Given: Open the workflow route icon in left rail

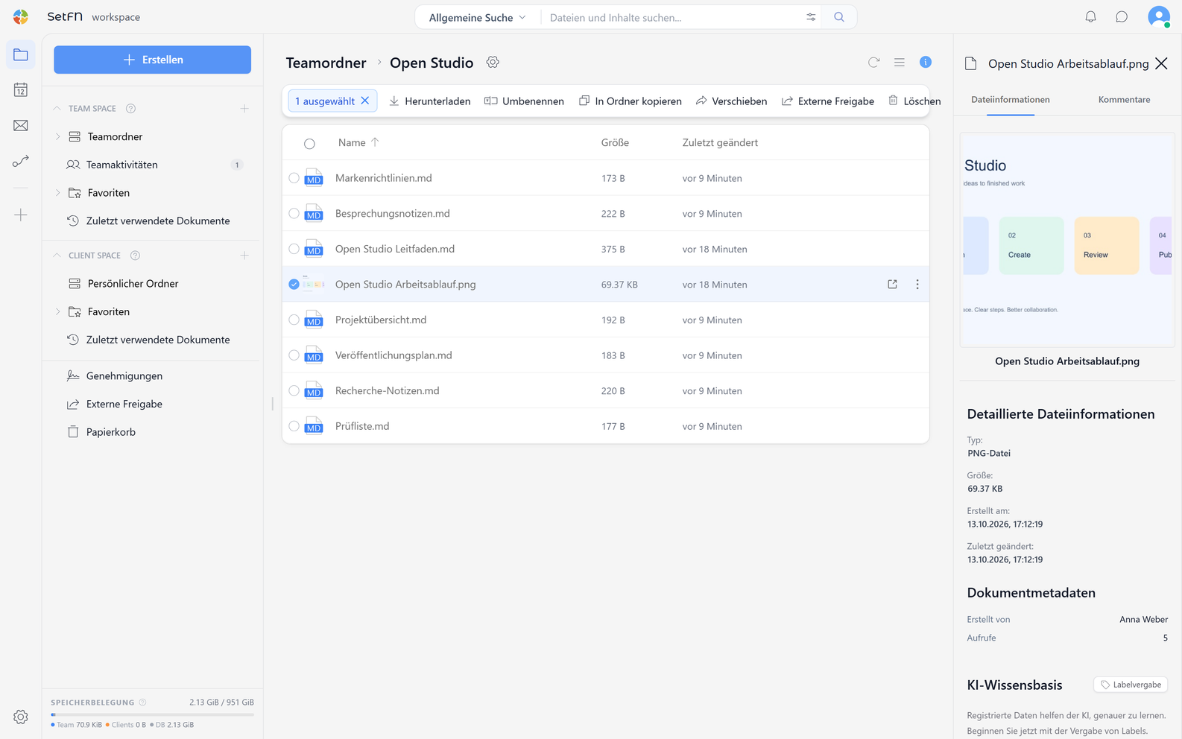Looking at the screenshot, I should pyautogui.click(x=21, y=161).
